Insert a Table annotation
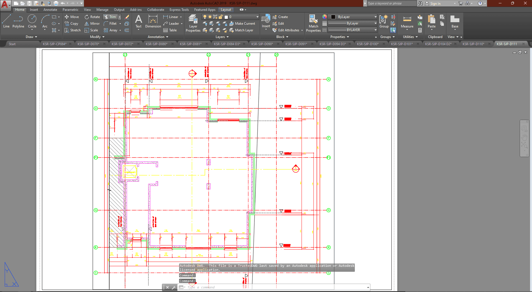The height and width of the screenshot is (292, 532). (170, 30)
